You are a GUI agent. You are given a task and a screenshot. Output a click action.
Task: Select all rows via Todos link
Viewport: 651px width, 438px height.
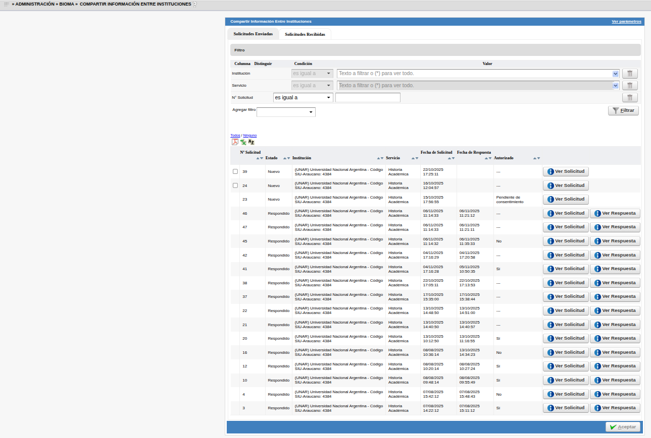[235, 136]
